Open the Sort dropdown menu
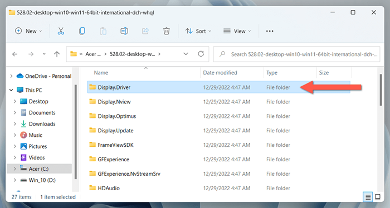 pos(198,31)
